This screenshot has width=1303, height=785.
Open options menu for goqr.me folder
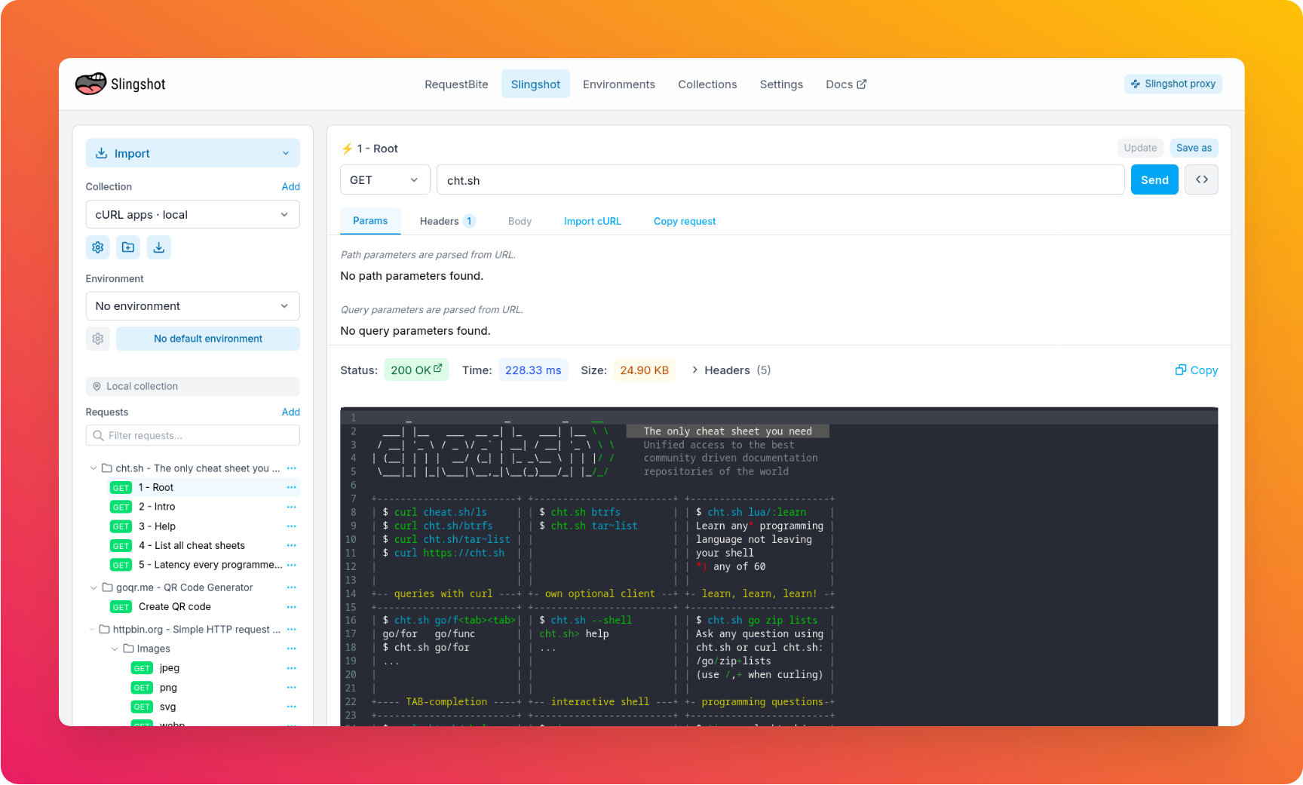(292, 587)
